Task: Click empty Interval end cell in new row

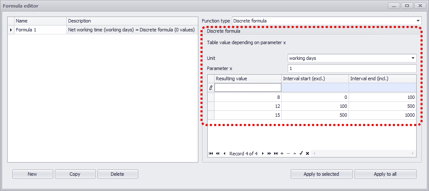Action: (383, 87)
